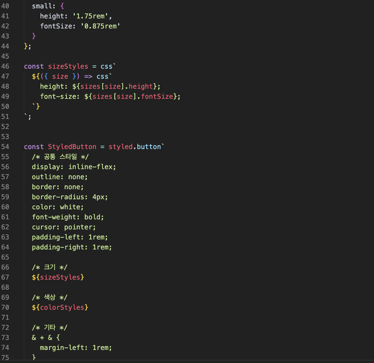
Task: Click "padding-left: 1rem;" line
Action: coord(70,237)
